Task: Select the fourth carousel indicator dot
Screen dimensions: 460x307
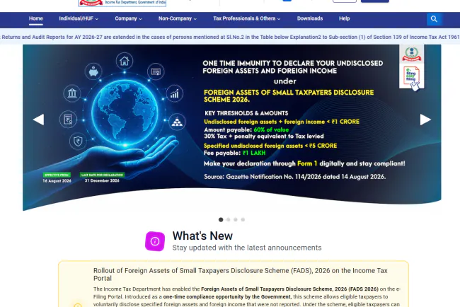Action: click(x=243, y=219)
